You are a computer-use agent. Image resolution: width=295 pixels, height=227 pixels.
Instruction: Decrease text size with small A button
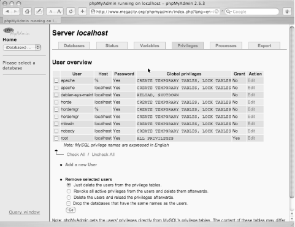[51, 12]
